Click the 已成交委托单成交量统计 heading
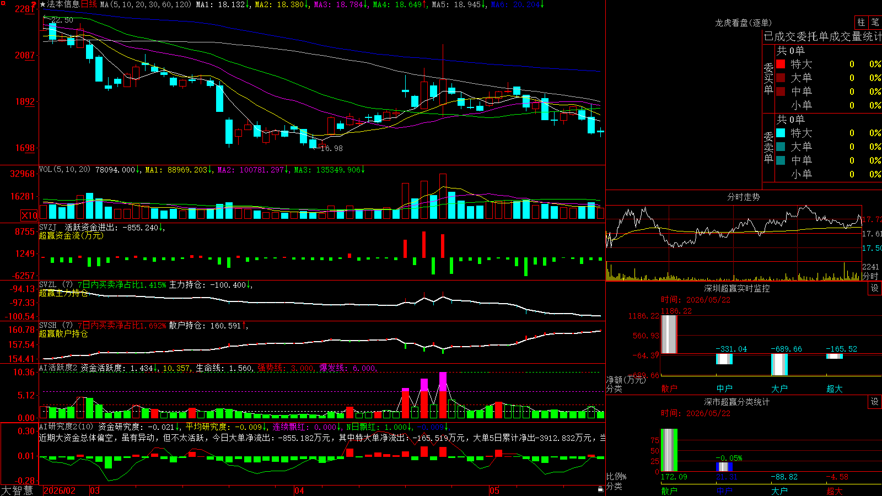 click(822, 36)
